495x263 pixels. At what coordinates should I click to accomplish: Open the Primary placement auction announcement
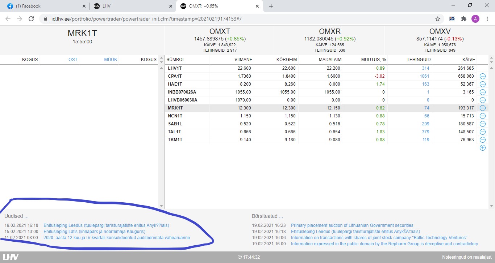352,225
